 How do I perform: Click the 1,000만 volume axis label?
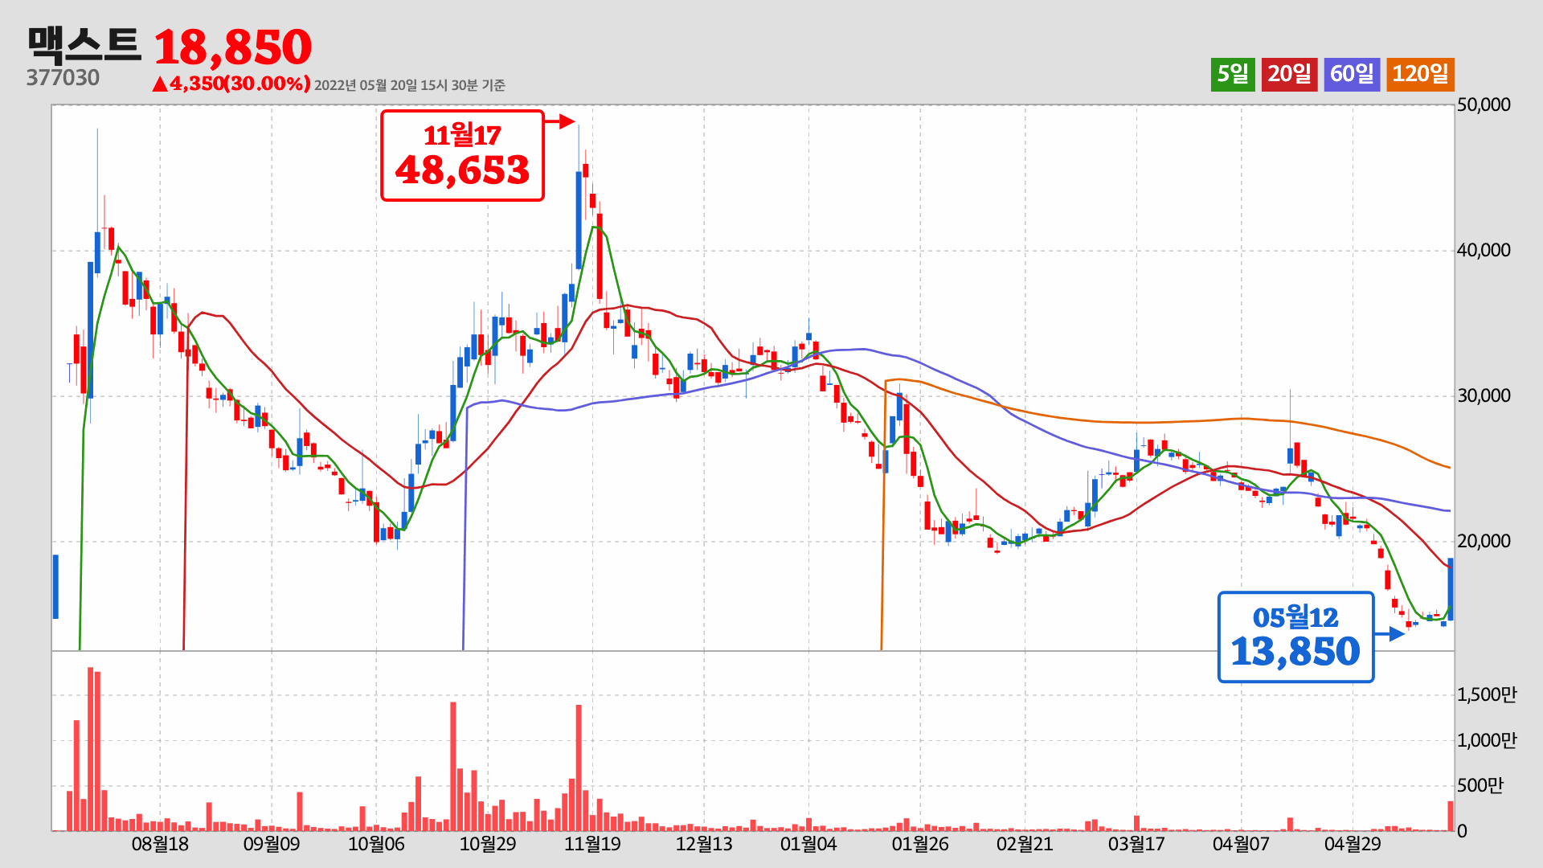tap(1487, 740)
